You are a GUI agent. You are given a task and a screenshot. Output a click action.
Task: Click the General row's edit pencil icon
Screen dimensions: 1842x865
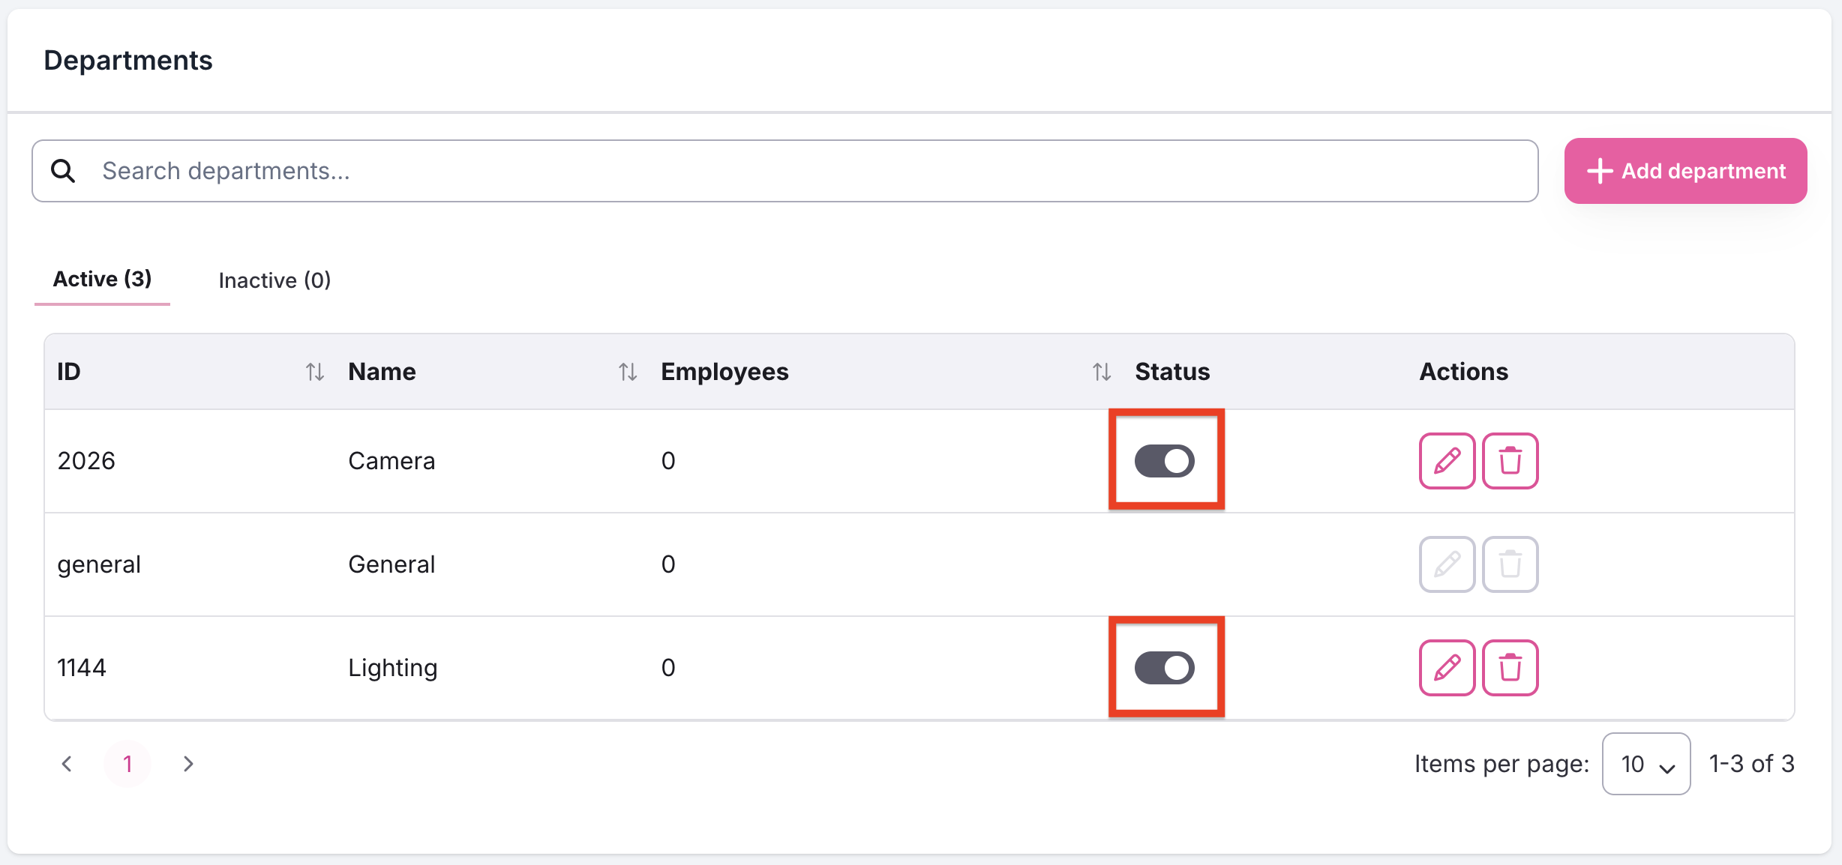tap(1447, 564)
